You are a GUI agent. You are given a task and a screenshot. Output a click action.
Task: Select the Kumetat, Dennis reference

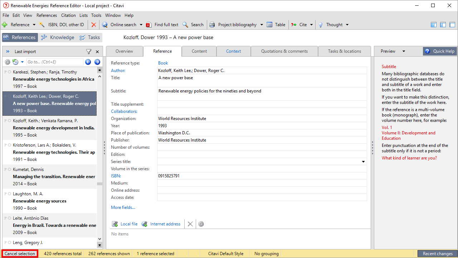pyautogui.click(x=50, y=177)
